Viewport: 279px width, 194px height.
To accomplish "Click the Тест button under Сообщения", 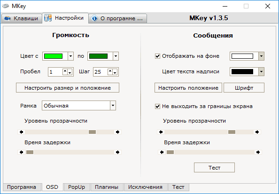I will coord(214,168).
